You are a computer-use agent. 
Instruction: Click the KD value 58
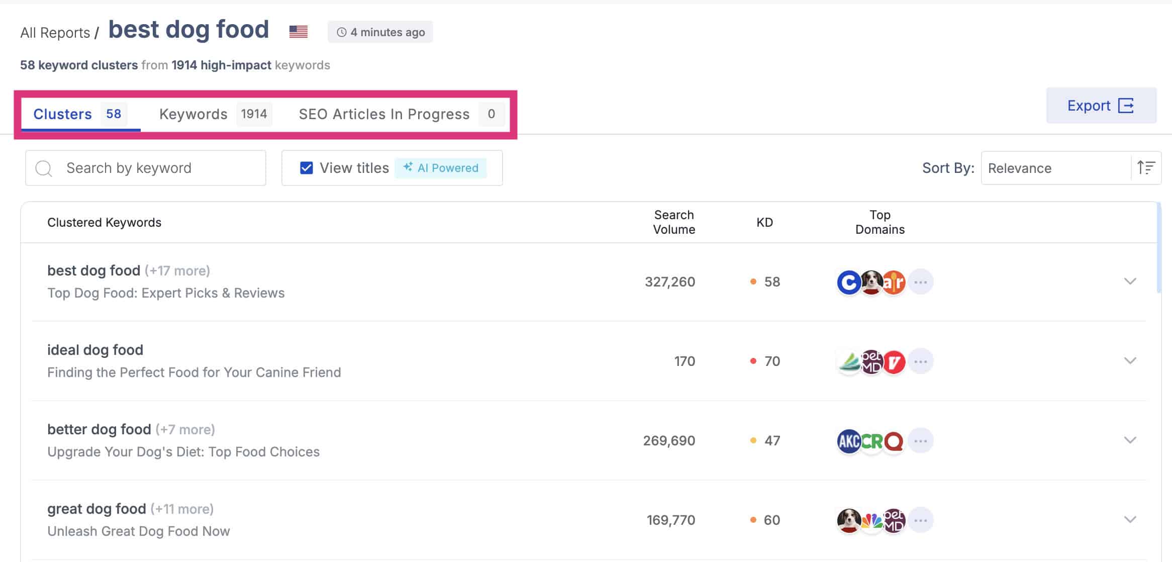[772, 282]
